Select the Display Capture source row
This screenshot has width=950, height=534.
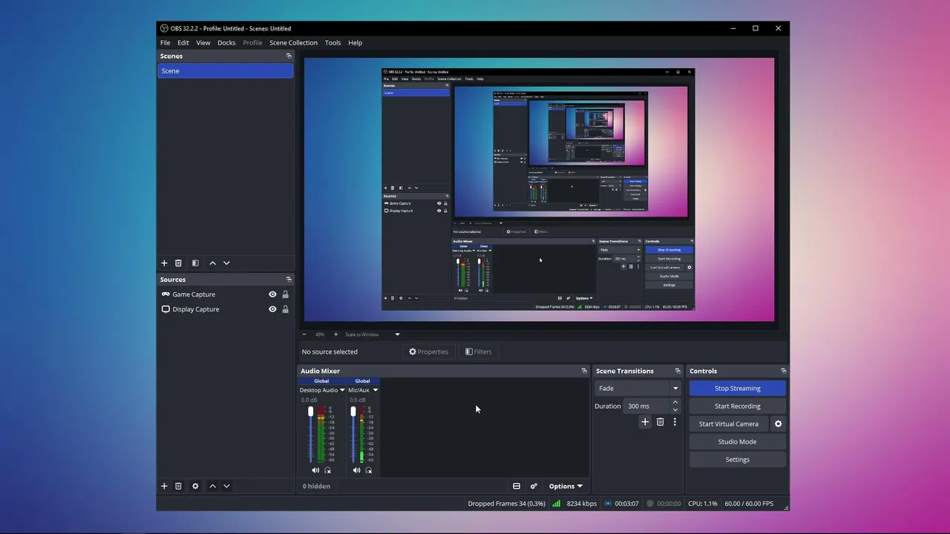(x=226, y=309)
